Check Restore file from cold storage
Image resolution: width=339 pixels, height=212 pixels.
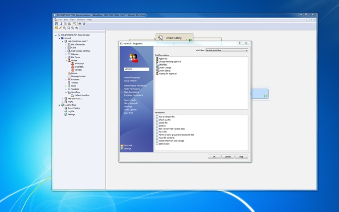coord(157,141)
